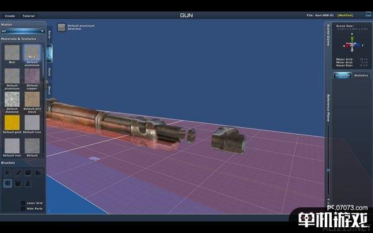This screenshot has height=233, width=373.
Task: Select the pencil brush tool
Action: pyautogui.click(x=18, y=173)
